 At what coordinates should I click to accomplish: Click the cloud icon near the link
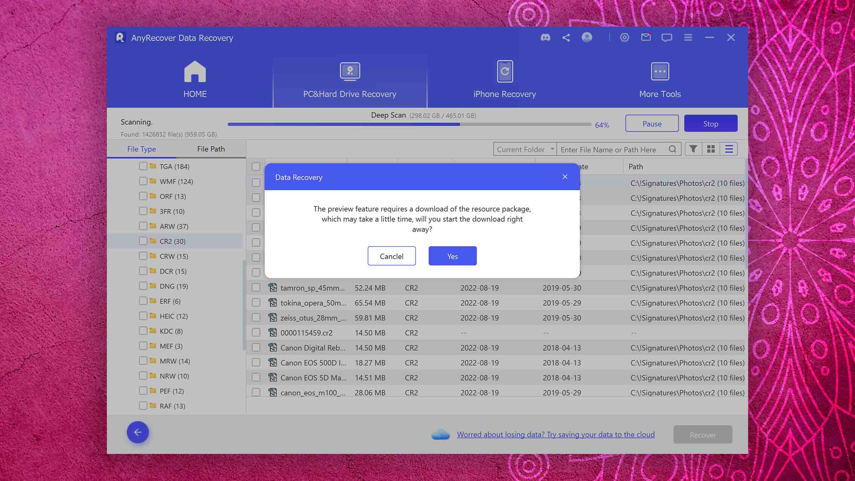click(x=440, y=434)
